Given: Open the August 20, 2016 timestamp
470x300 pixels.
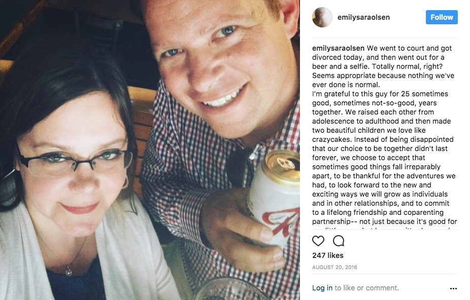Looking at the screenshot, I should [334, 267].
